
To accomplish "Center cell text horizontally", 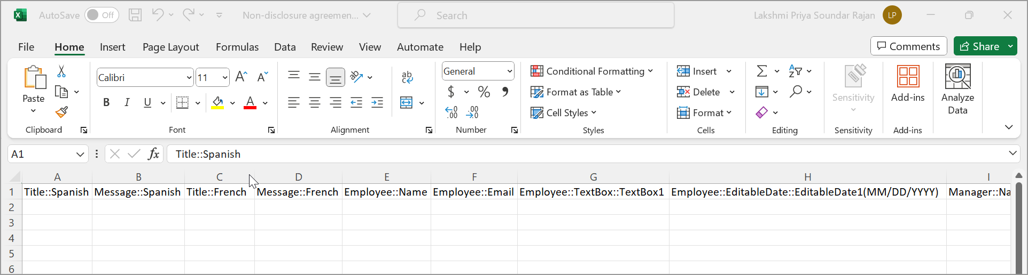I will click(315, 102).
